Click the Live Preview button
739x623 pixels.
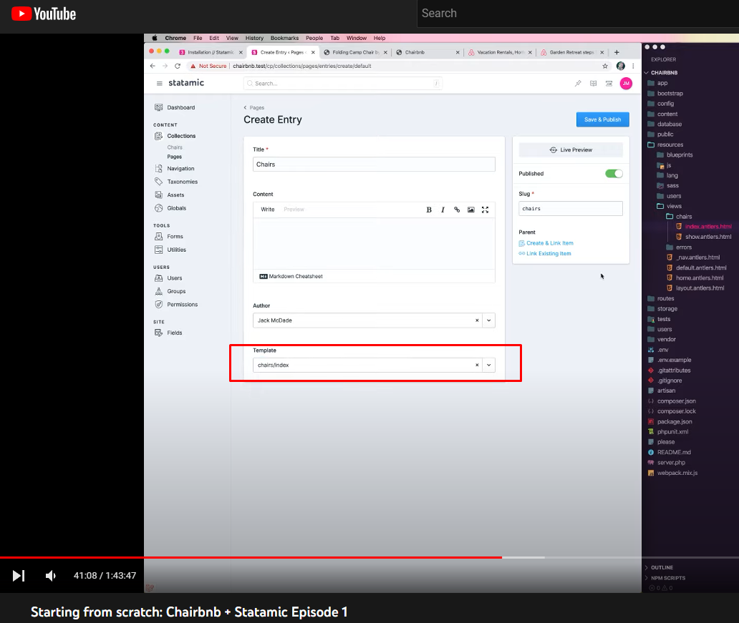pos(570,149)
